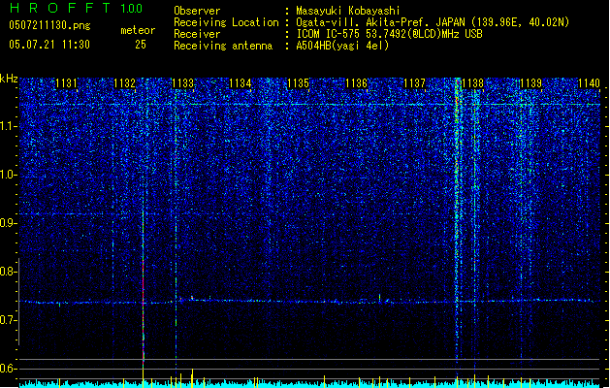Click the 0.8 kHz axis tick label

(8, 272)
